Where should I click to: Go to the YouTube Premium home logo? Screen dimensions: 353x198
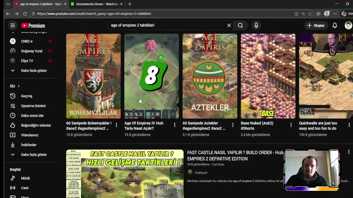point(33,26)
